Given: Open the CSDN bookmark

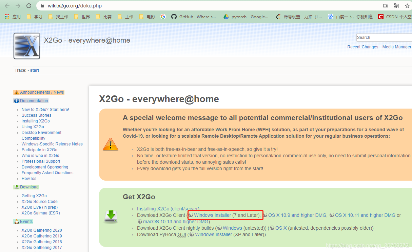Looking at the screenshot, I should (395, 17).
